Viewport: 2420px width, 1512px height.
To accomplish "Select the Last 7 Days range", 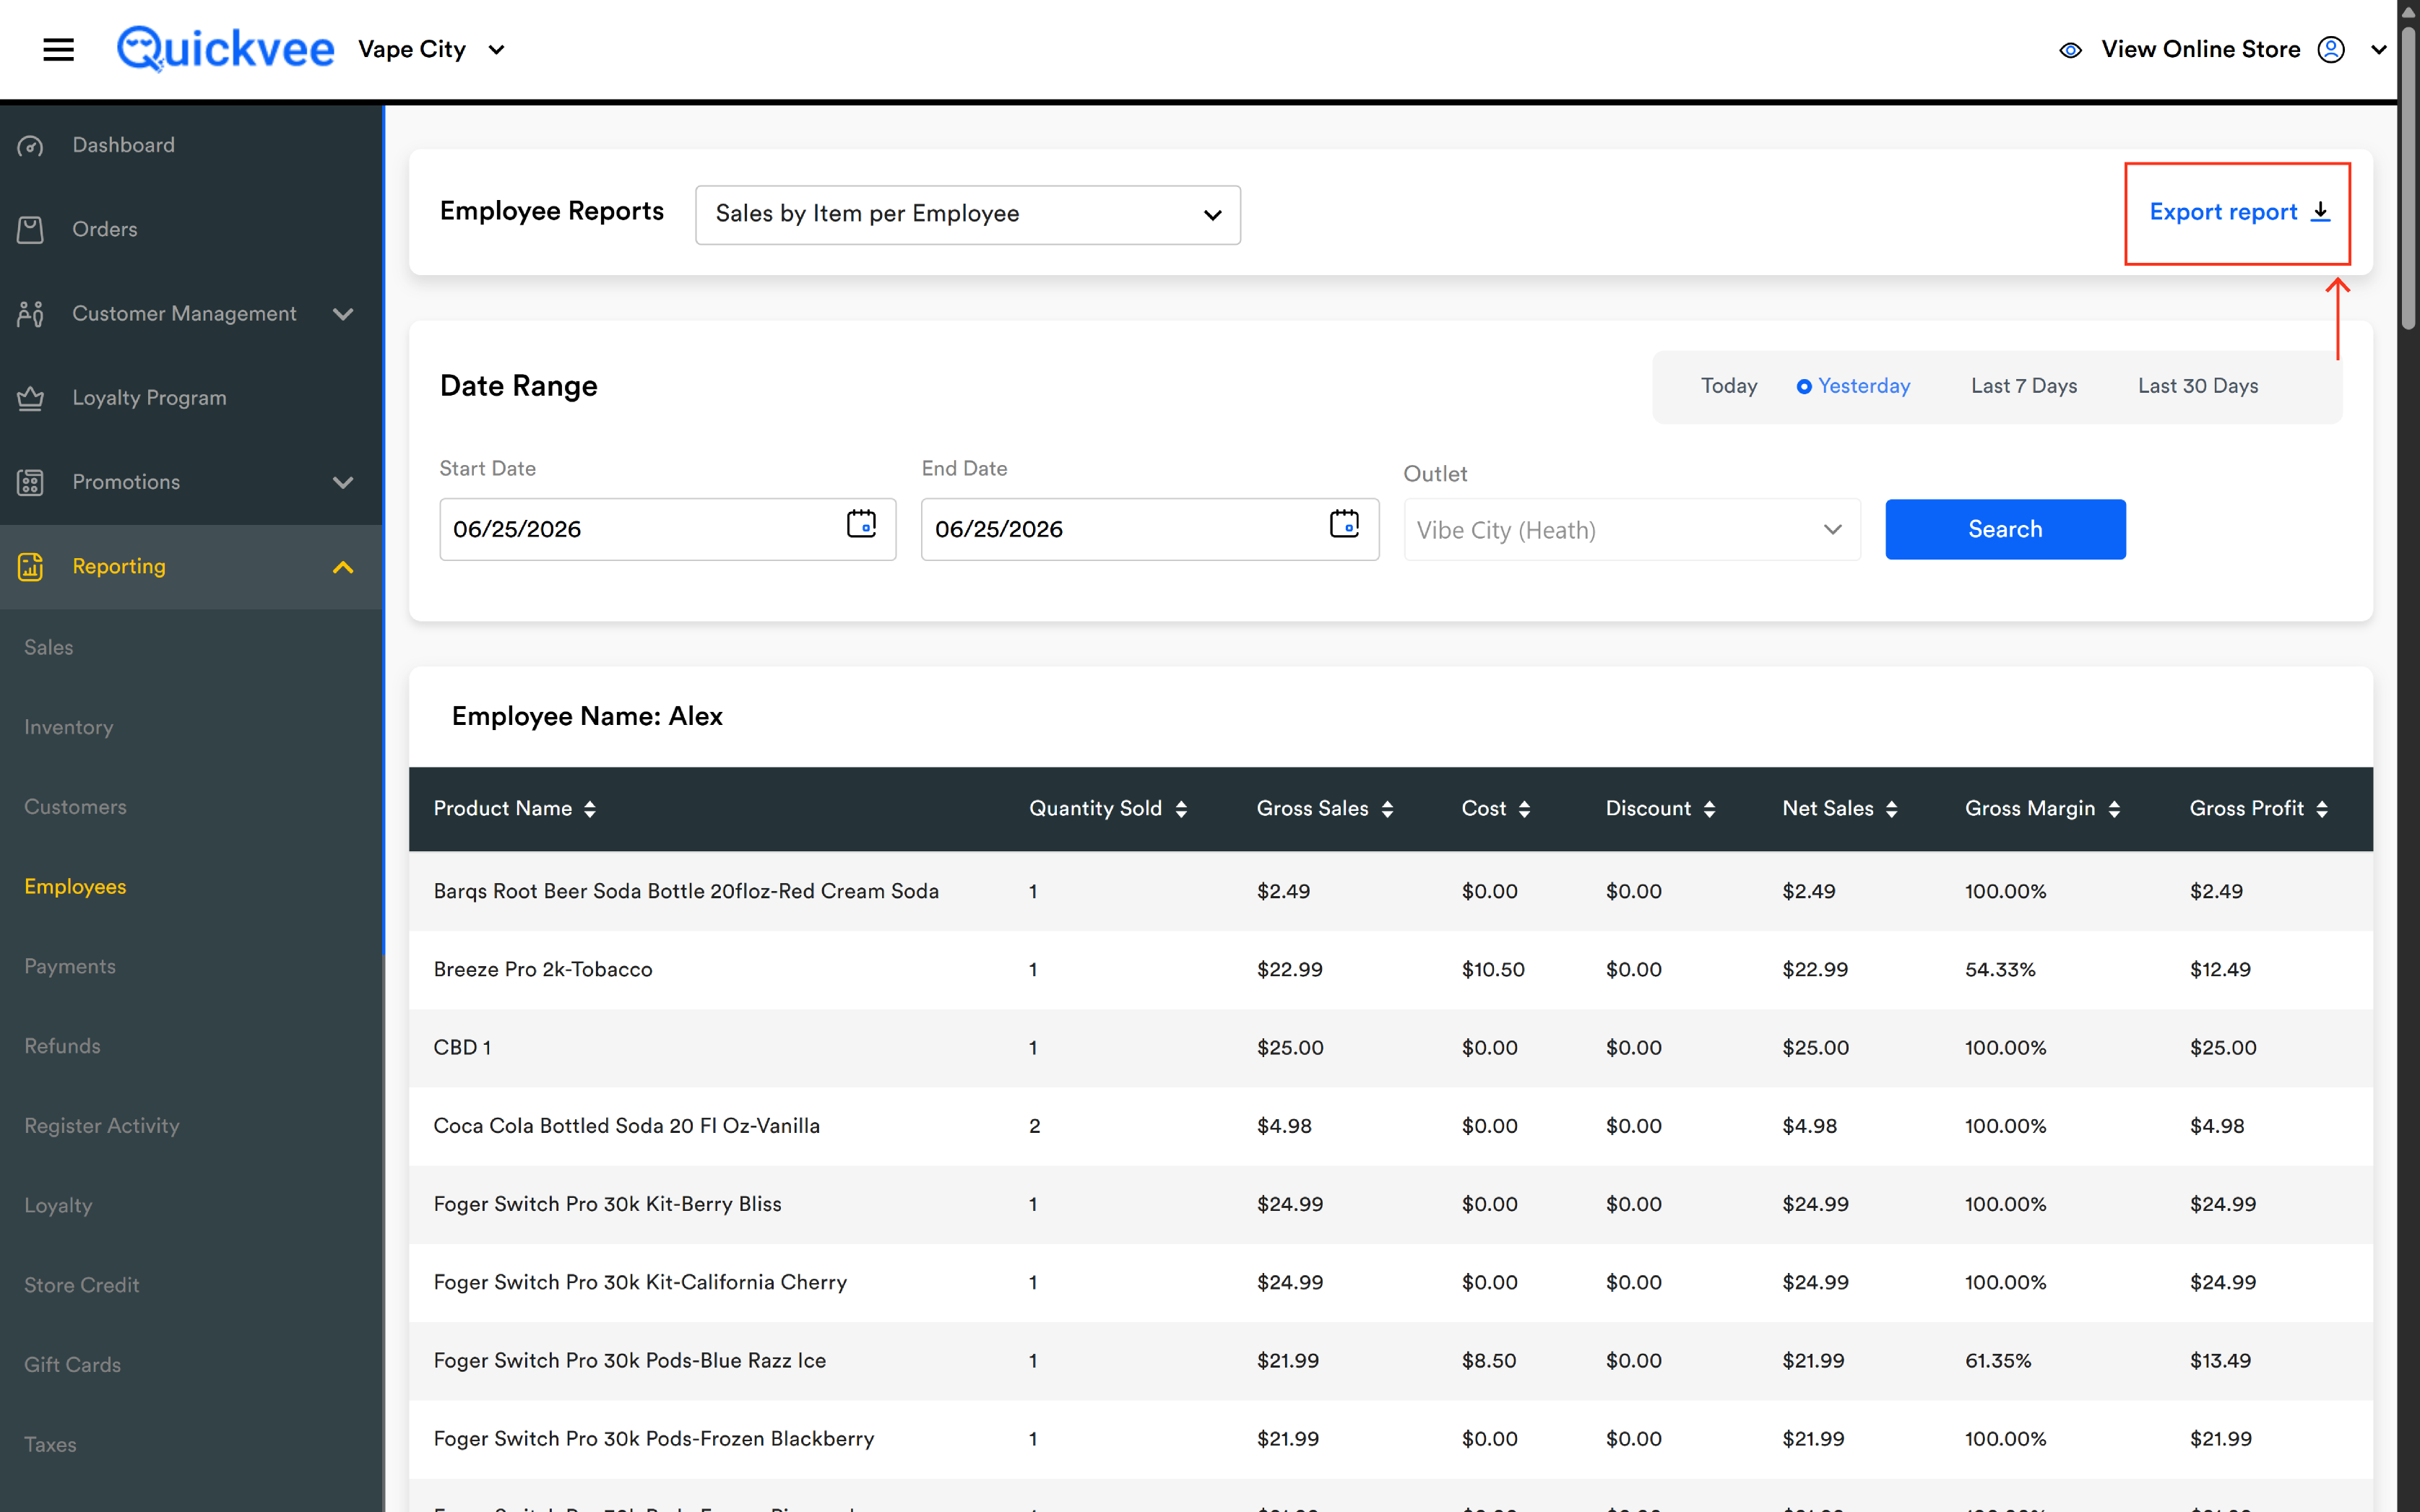I will coord(2024,386).
